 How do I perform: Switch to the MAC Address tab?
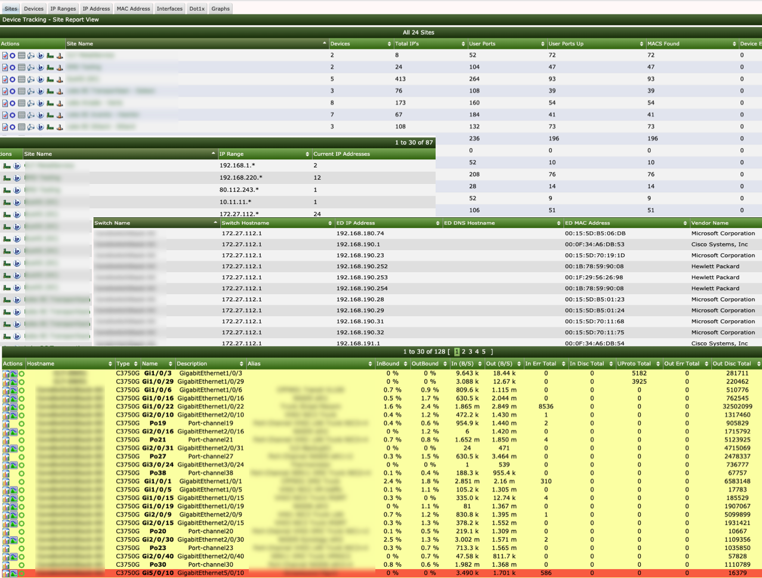(x=133, y=8)
